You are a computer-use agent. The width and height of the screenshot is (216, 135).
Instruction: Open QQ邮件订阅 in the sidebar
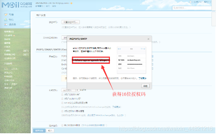point(10,58)
